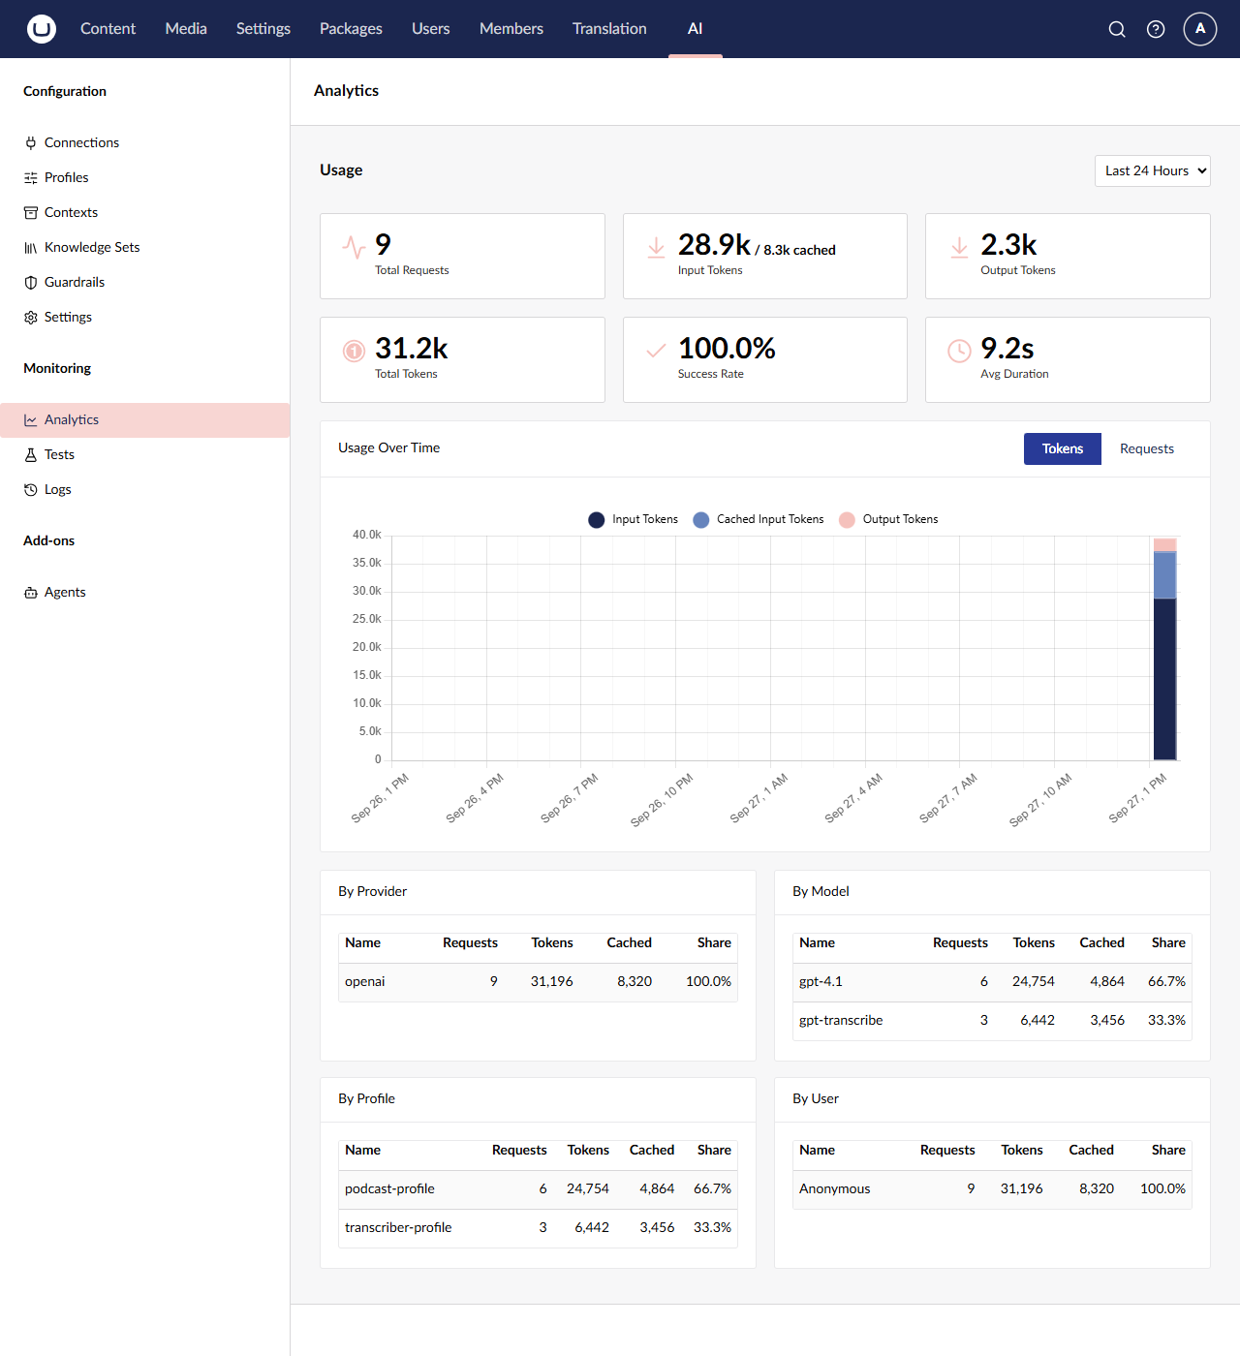Click the gpt-transcribe model row
The image size is (1240, 1356).
[x=992, y=1020]
